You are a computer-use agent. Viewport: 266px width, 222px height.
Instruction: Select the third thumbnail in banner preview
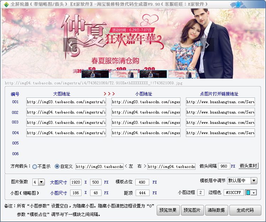[x=153, y=74]
